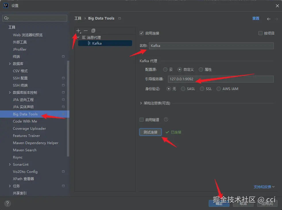The image size is (282, 210).
Task: Select 无 authentication radio
Action: [169, 89]
